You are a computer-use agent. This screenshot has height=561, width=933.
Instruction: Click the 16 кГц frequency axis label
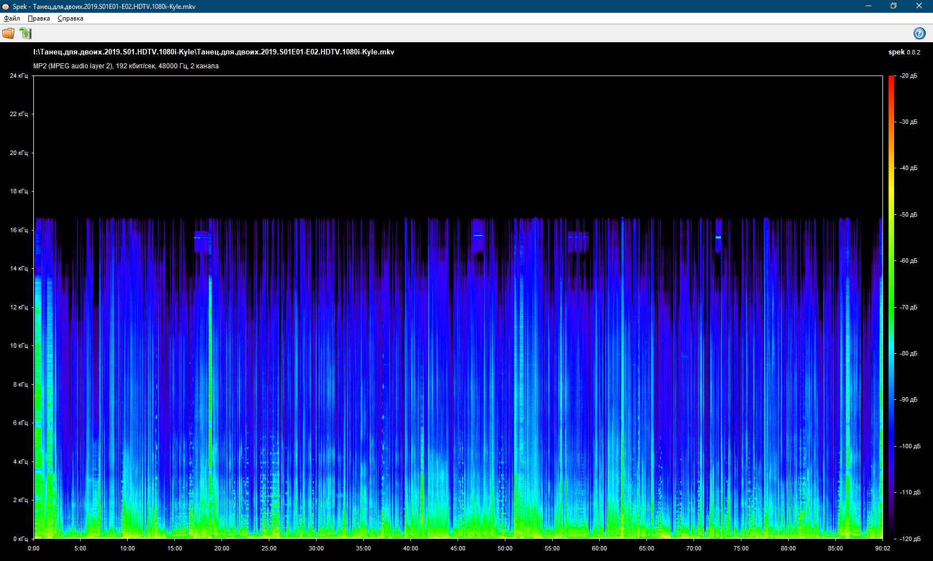[19, 230]
